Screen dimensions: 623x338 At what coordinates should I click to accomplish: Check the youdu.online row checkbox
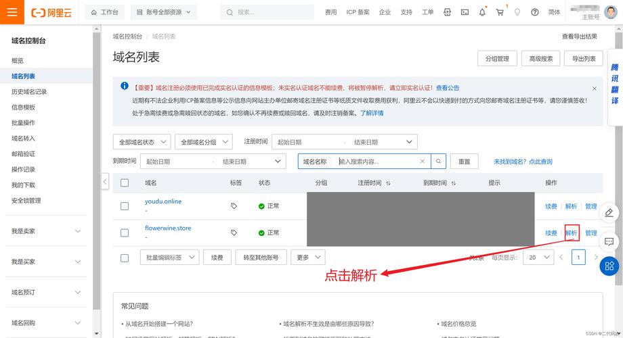click(x=125, y=206)
